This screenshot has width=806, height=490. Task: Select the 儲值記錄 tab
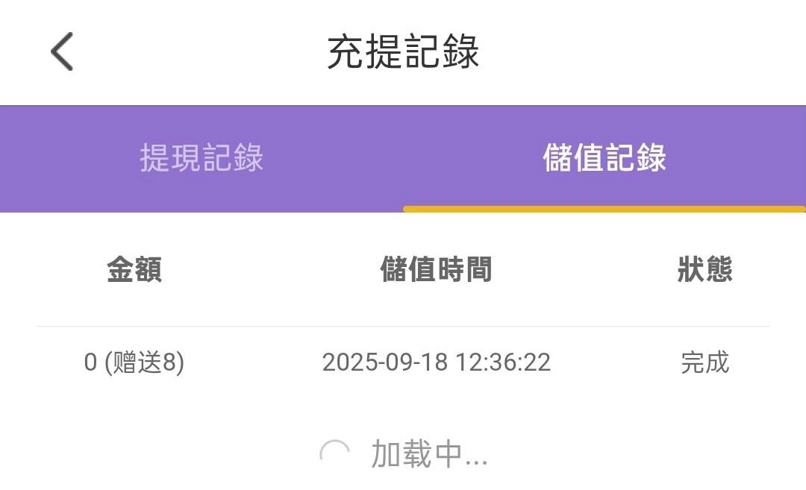tap(604, 158)
